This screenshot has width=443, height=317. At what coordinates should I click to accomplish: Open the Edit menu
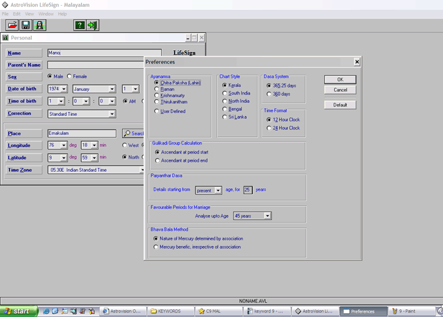coord(16,13)
